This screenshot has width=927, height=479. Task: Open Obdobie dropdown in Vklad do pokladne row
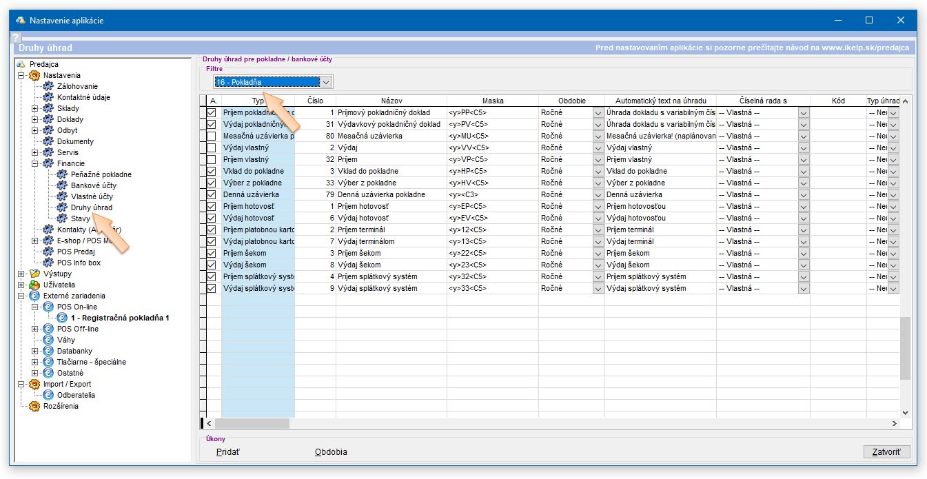pyautogui.click(x=598, y=171)
